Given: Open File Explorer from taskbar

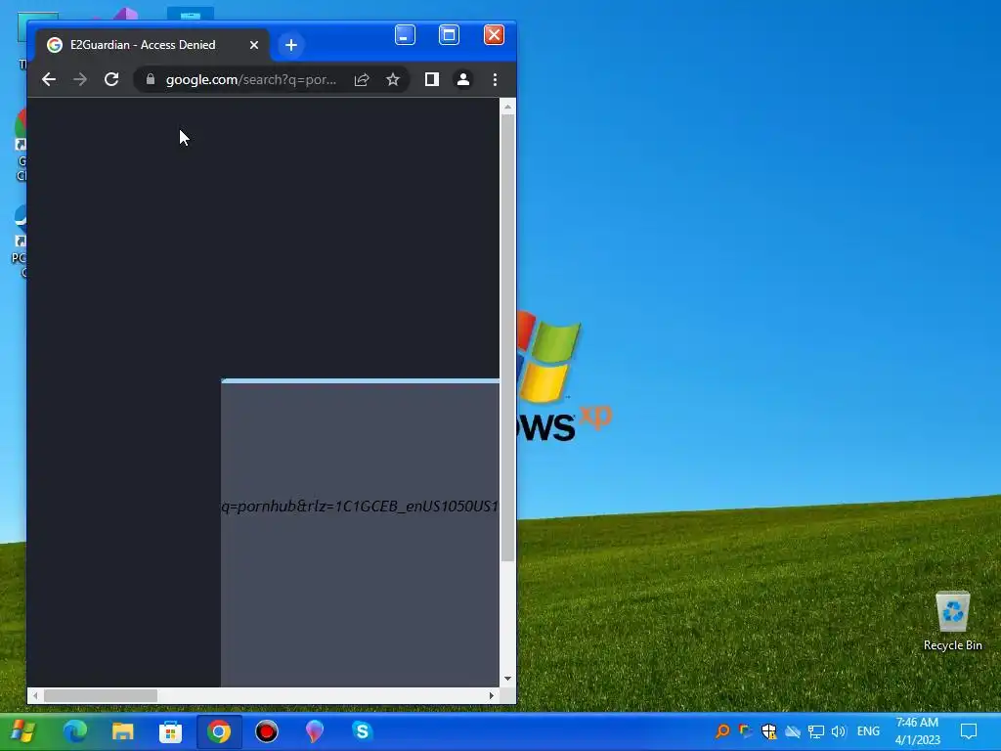Looking at the screenshot, I should (x=122, y=731).
